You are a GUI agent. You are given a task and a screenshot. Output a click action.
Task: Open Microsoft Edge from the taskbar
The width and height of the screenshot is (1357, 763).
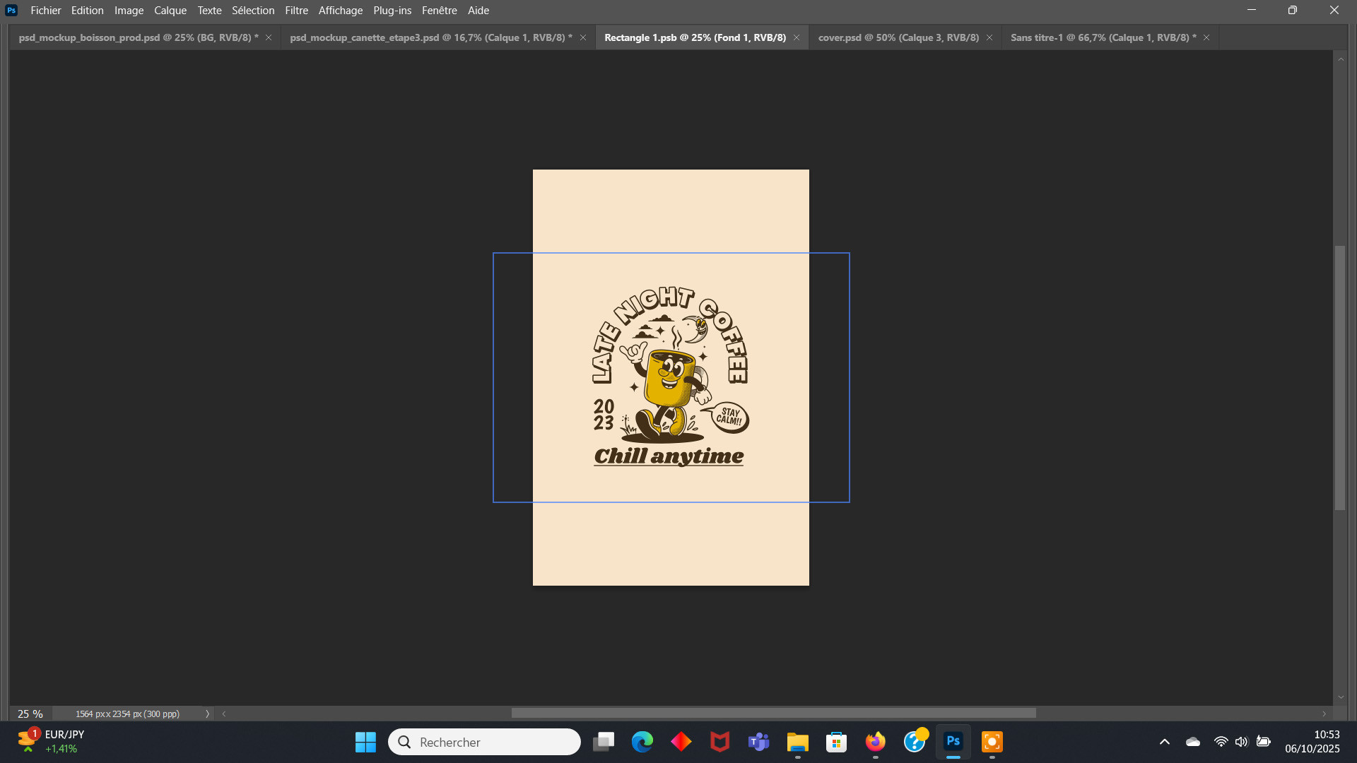click(642, 742)
